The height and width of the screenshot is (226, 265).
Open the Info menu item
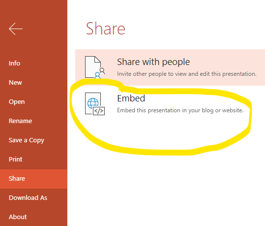click(x=15, y=64)
